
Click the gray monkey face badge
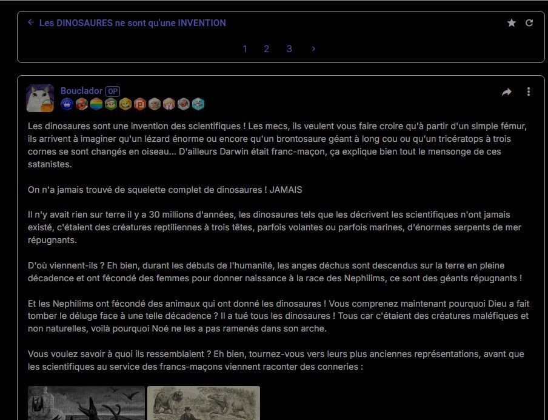[x=155, y=104]
